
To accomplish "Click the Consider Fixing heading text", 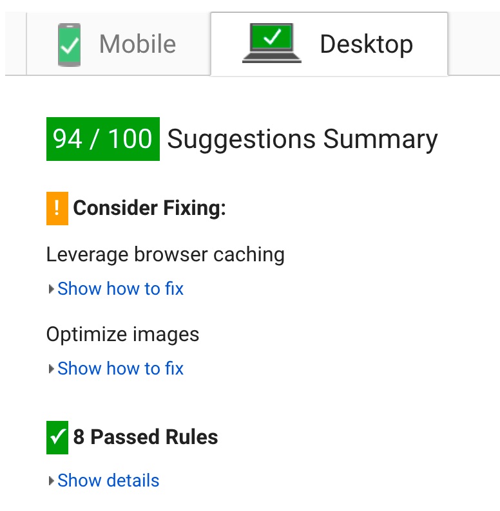I will point(149,208).
